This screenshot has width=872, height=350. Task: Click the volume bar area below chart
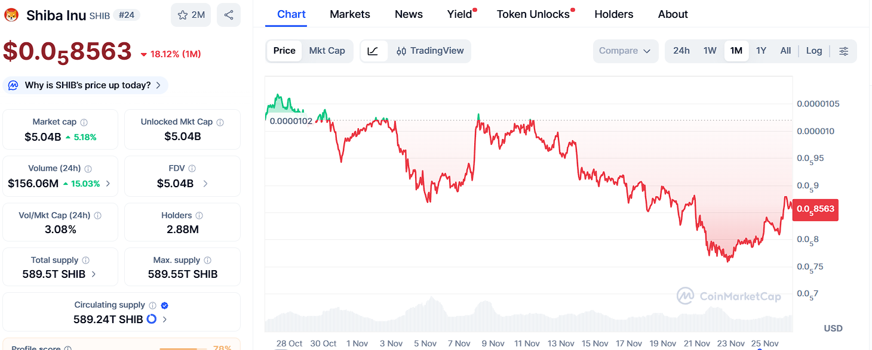click(x=528, y=319)
